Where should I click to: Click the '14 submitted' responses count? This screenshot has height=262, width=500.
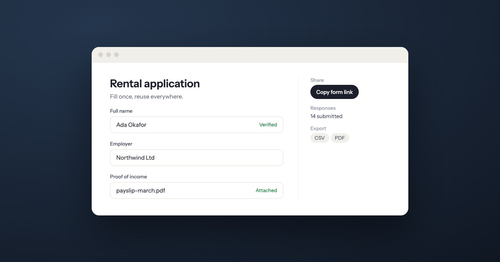tap(326, 116)
